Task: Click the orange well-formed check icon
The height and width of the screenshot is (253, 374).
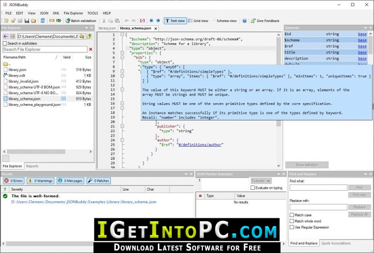Action: (x=52, y=21)
